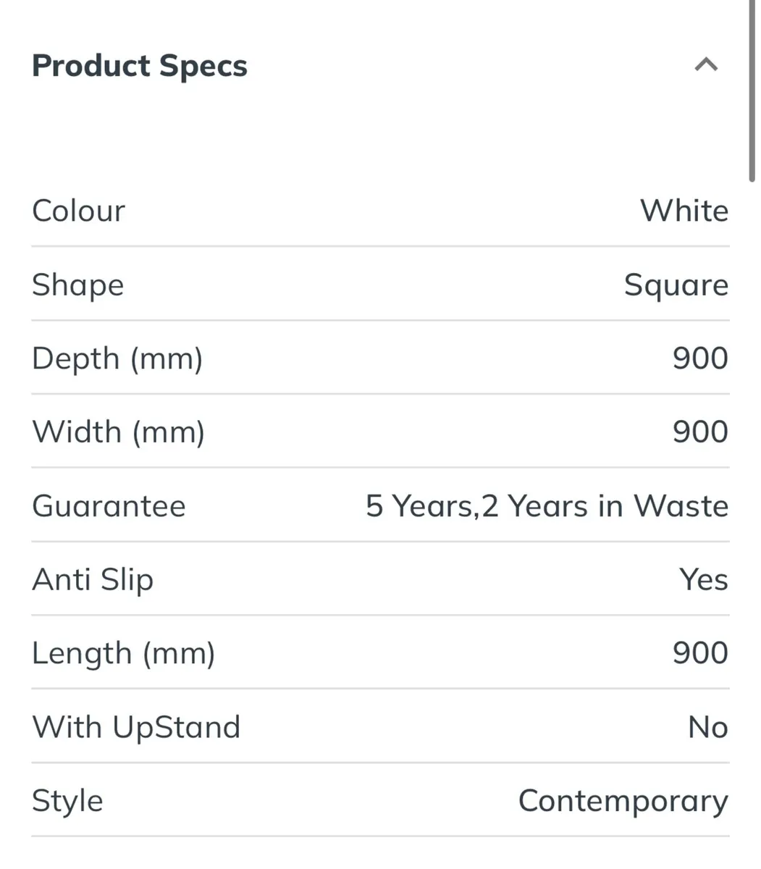
Task: Select the Square shape value
Action: click(676, 285)
